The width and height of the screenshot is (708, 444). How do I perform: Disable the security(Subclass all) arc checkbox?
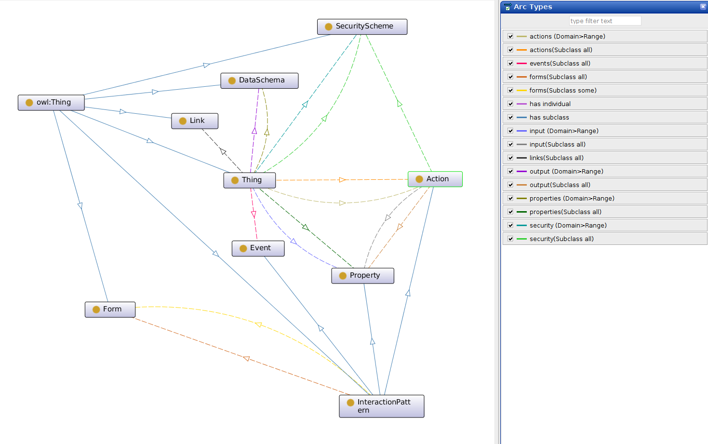tap(510, 239)
